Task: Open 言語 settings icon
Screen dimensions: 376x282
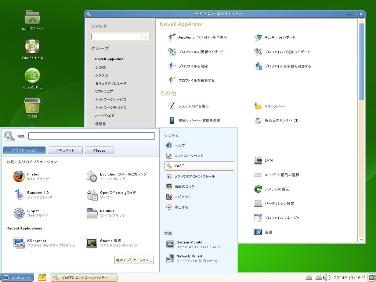Action: click(x=258, y=232)
